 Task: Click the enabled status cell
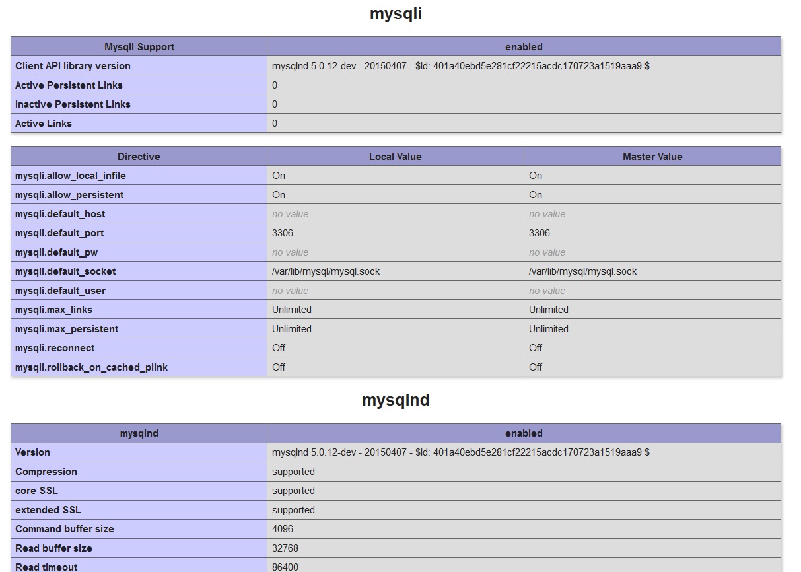523,47
